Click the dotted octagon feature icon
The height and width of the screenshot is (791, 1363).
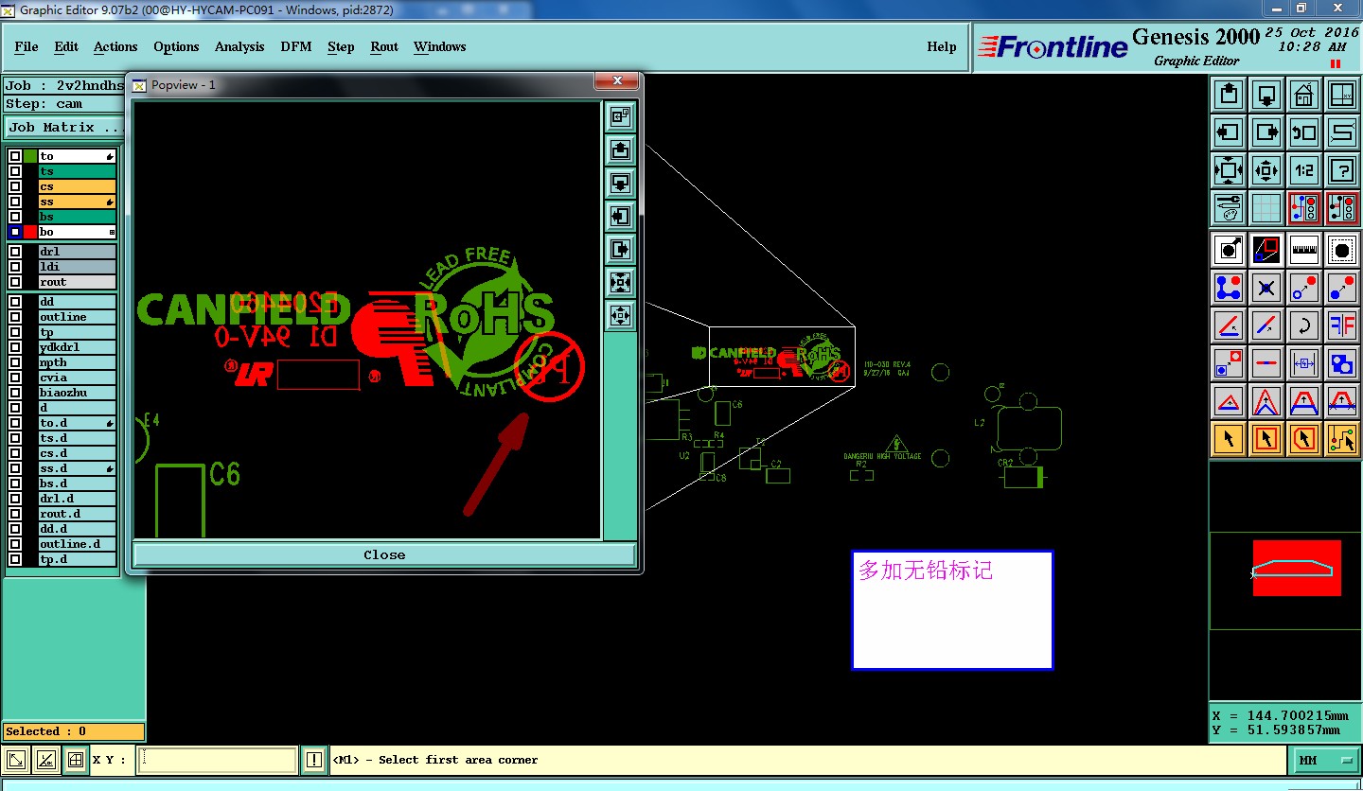point(1342,250)
